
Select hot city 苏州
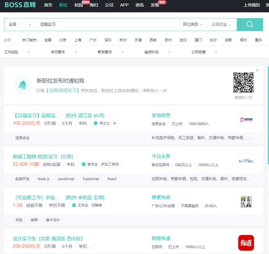pyautogui.click(x=168, y=40)
